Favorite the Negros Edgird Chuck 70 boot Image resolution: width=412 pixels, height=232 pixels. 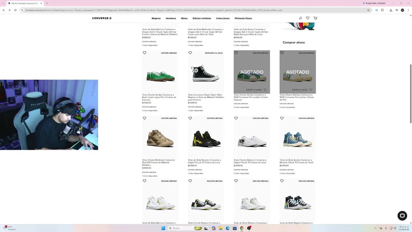click(x=190, y=118)
